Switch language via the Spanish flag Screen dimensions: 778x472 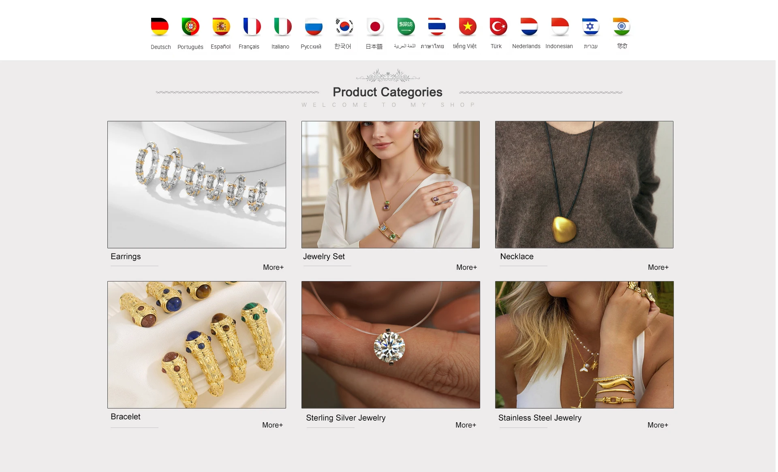tap(221, 27)
